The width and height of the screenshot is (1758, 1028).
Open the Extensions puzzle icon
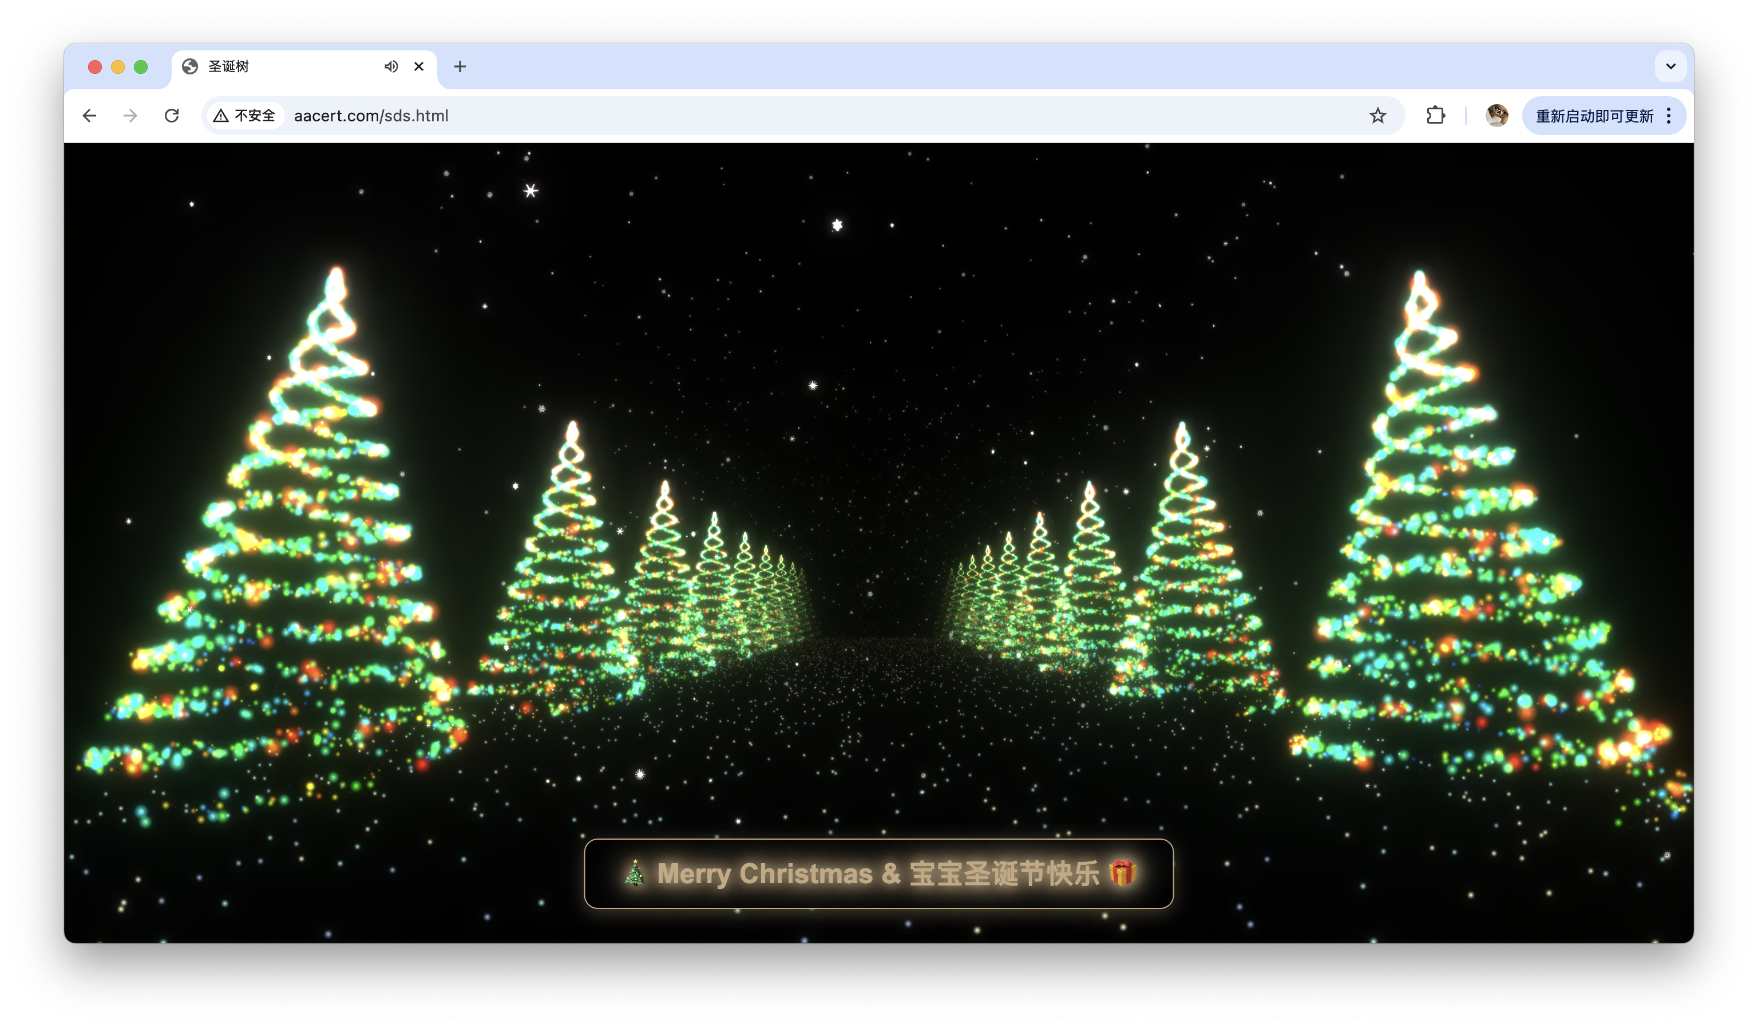click(x=1435, y=115)
